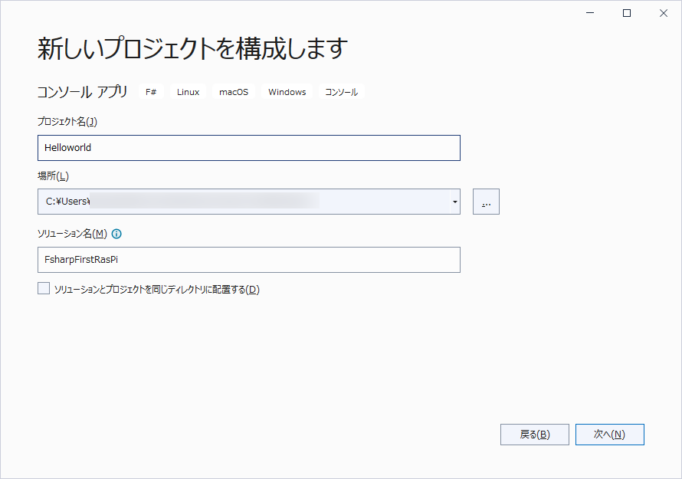Viewport: 682px width, 479px height.
Task: Click the 場所(L) label
Action: click(53, 176)
